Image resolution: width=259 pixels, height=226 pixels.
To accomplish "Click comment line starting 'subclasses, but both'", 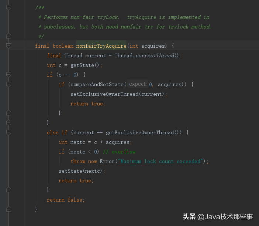I will click(125, 27).
